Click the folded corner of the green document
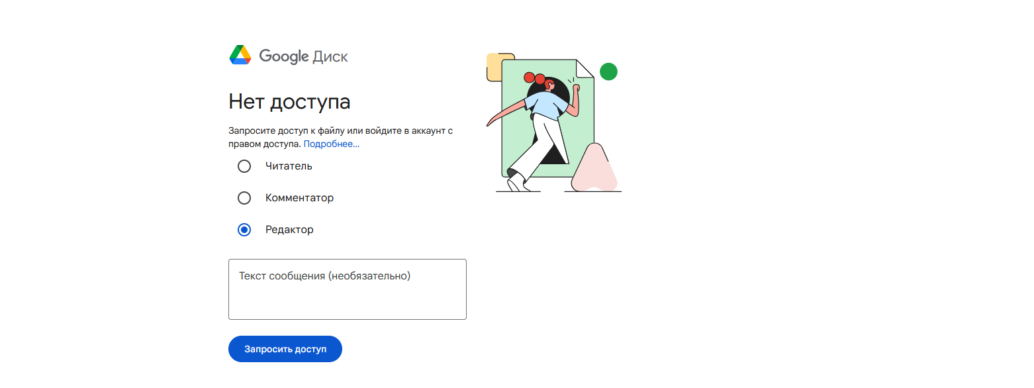The height and width of the screenshot is (388, 1034). [585, 68]
